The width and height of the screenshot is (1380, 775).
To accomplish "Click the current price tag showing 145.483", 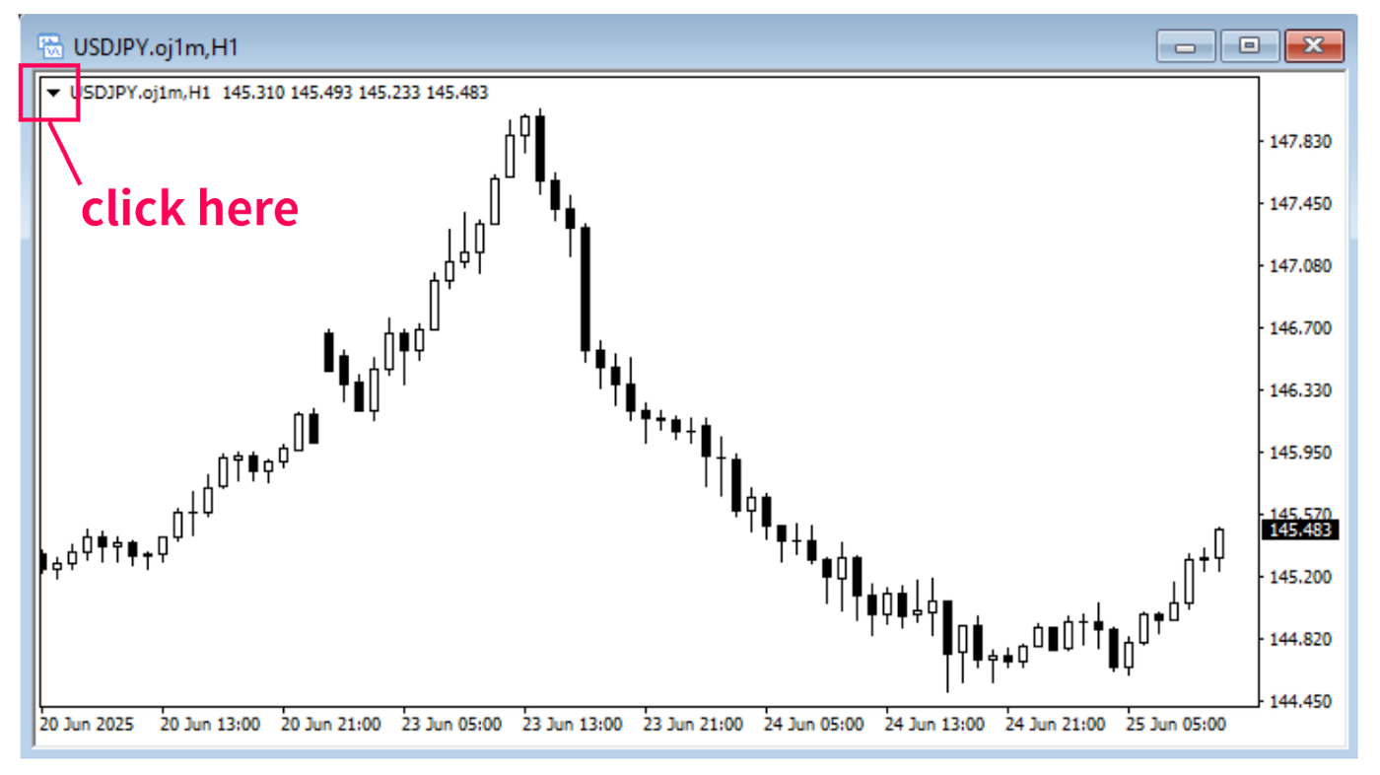I will pyautogui.click(x=1301, y=529).
